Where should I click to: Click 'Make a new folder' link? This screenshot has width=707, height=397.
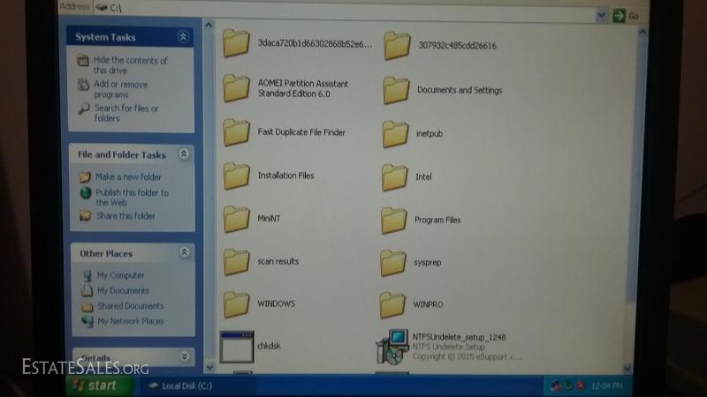click(x=128, y=176)
